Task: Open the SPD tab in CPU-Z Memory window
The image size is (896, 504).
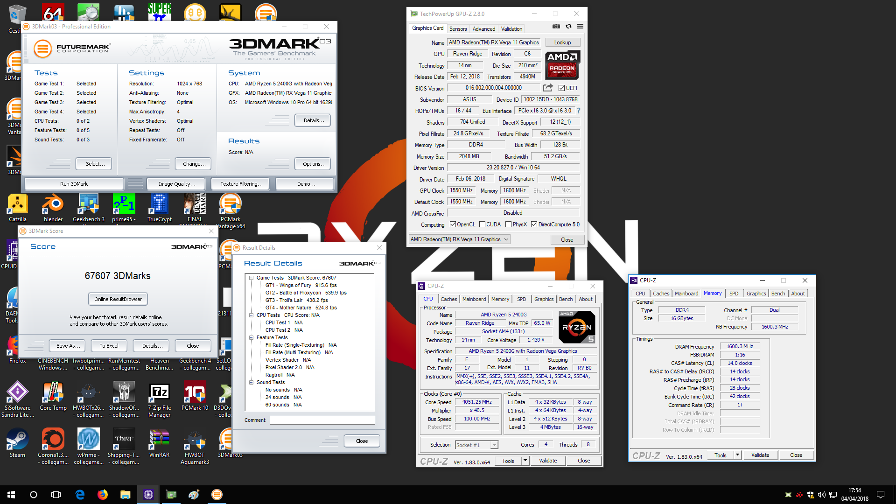Action: click(x=734, y=294)
